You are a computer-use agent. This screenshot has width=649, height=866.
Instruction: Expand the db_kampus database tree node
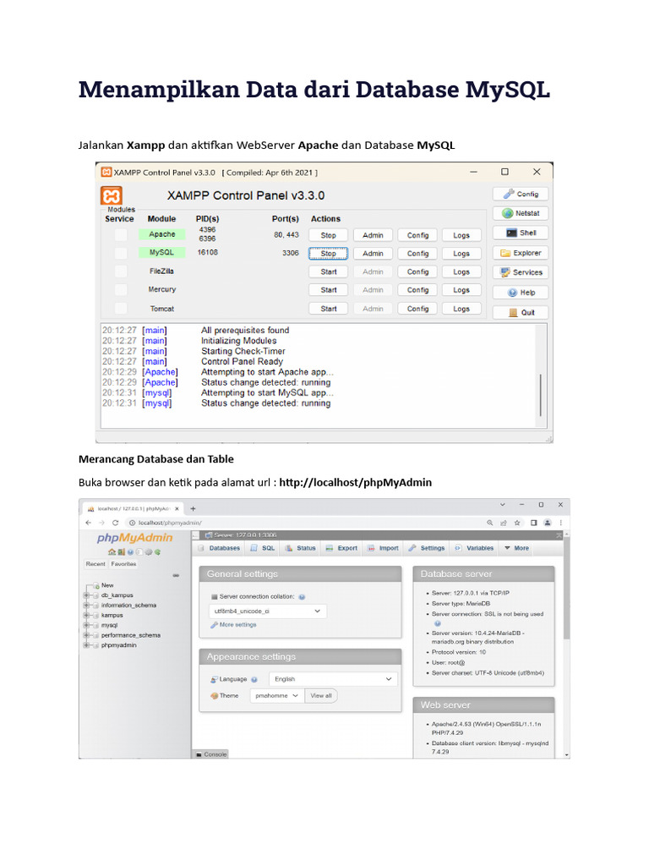(86, 595)
